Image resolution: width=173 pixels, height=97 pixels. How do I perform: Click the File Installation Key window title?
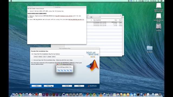click(65, 48)
